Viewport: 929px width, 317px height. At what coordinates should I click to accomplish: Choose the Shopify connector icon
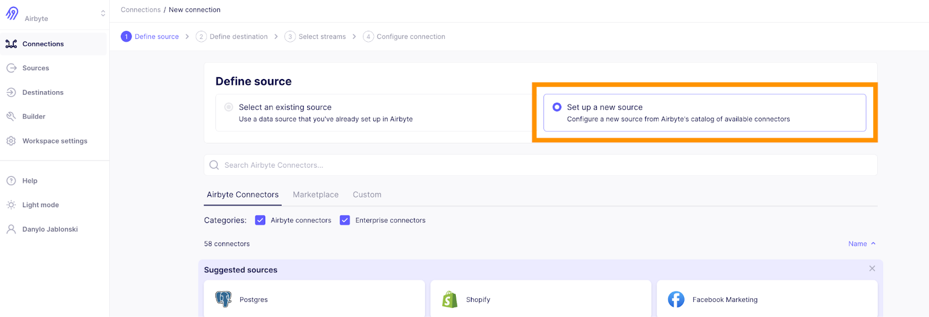pos(450,300)
